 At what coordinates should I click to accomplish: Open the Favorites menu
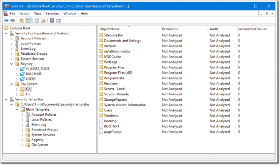click(x=52, y=14)
